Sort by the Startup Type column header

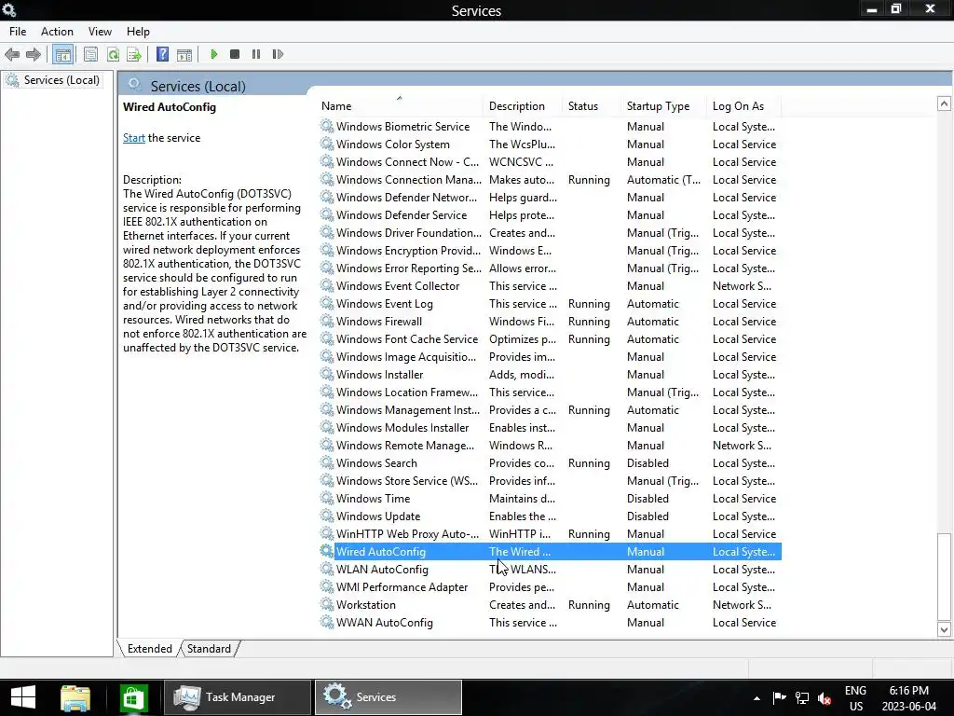click(x=664, y=106)
